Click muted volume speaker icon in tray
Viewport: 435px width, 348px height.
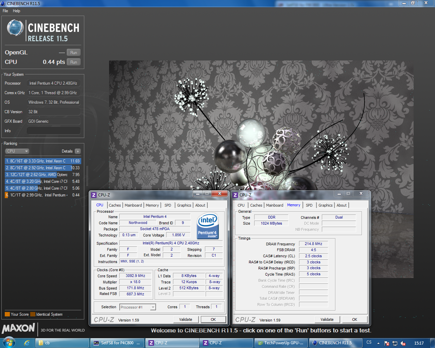coord(403,343)
